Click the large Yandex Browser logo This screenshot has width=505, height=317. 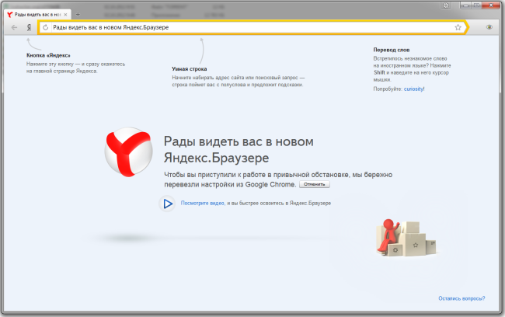(x=128, y=152)
